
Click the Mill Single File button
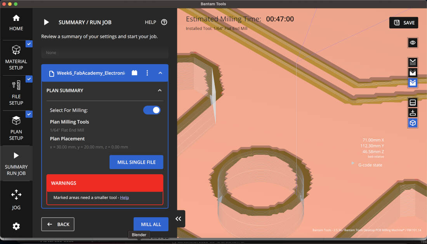(136, 162)
